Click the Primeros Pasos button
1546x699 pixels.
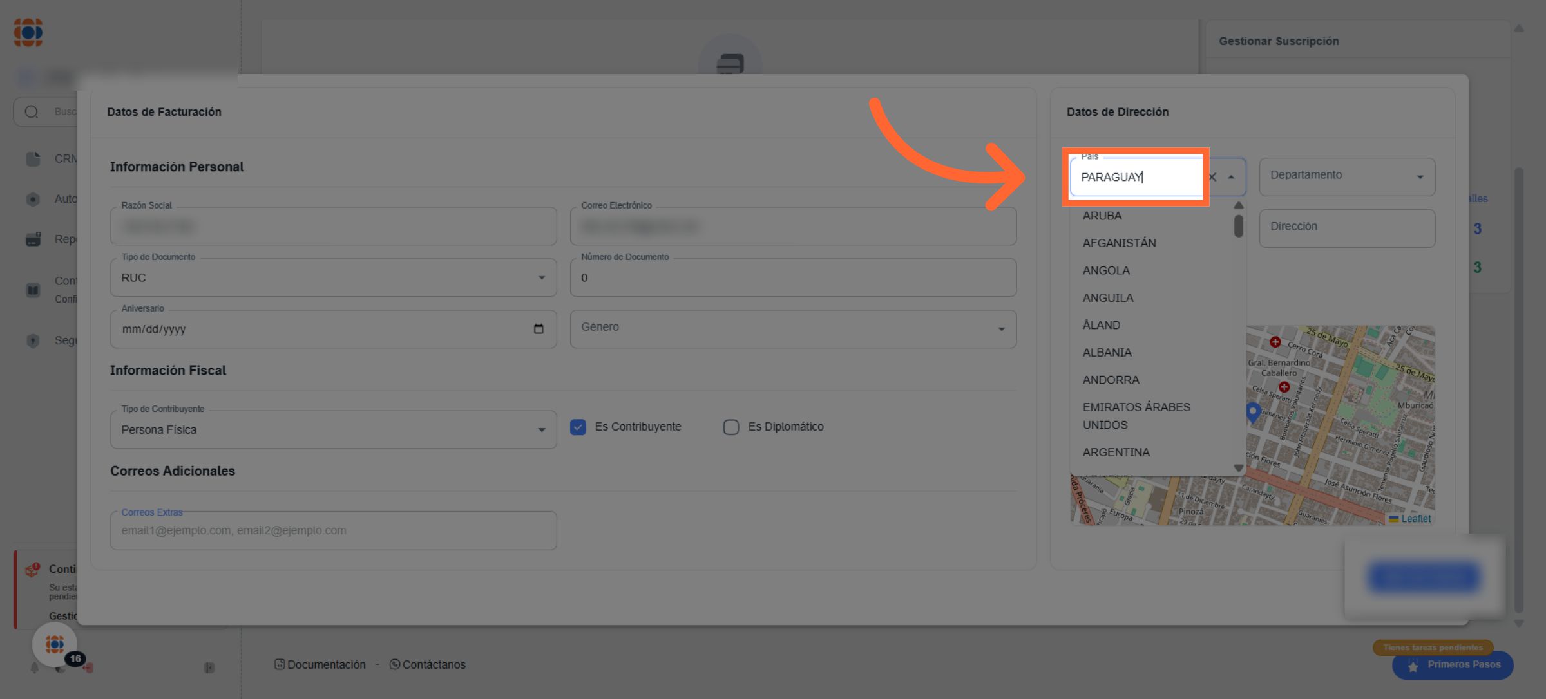point(1453,665)
